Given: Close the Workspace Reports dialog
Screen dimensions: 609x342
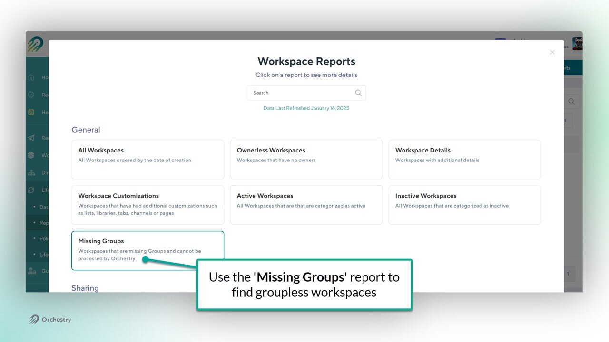Looking at the screenshot, I should point(552,52).
